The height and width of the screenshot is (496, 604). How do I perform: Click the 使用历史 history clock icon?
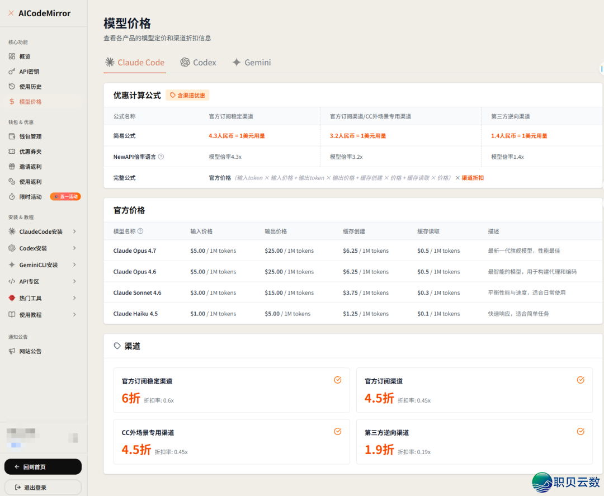coord(12,86)
